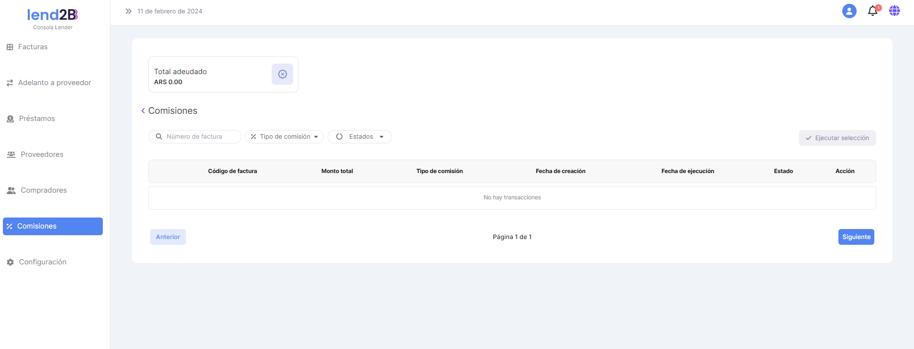Viewport: 914px width, 349px height.
Task: Click the globe language icon
Action: [894, 11]
